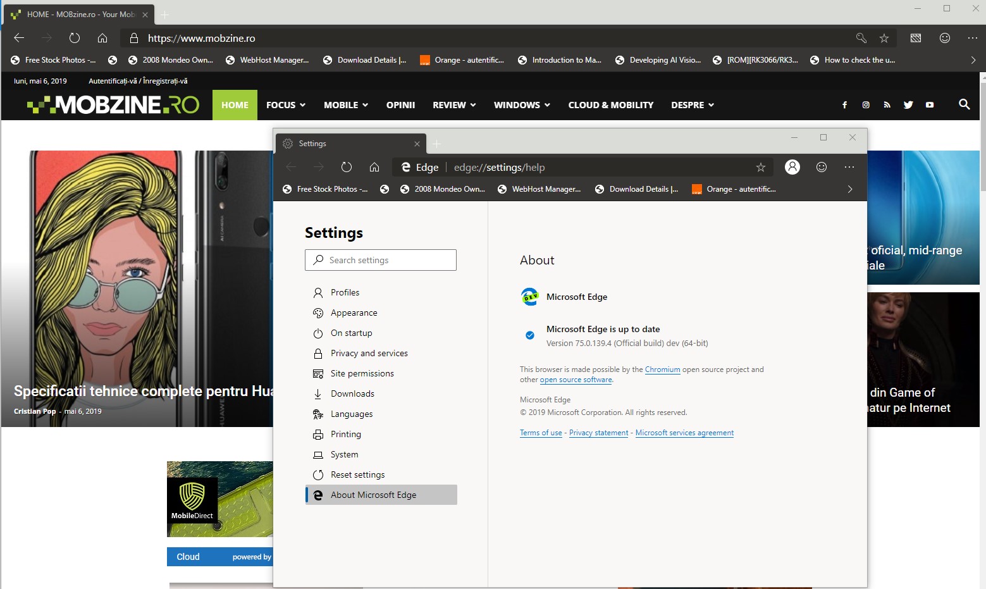Screen dimensions: 986x589
Task: Click back arrow in mobzine browser window
Action: pos(19,38)
